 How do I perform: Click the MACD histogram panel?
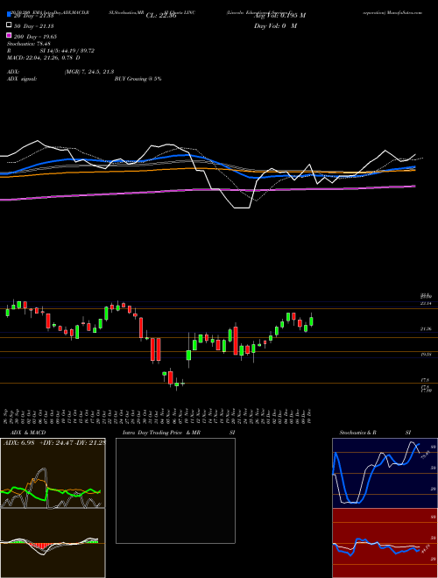[53, 543]
